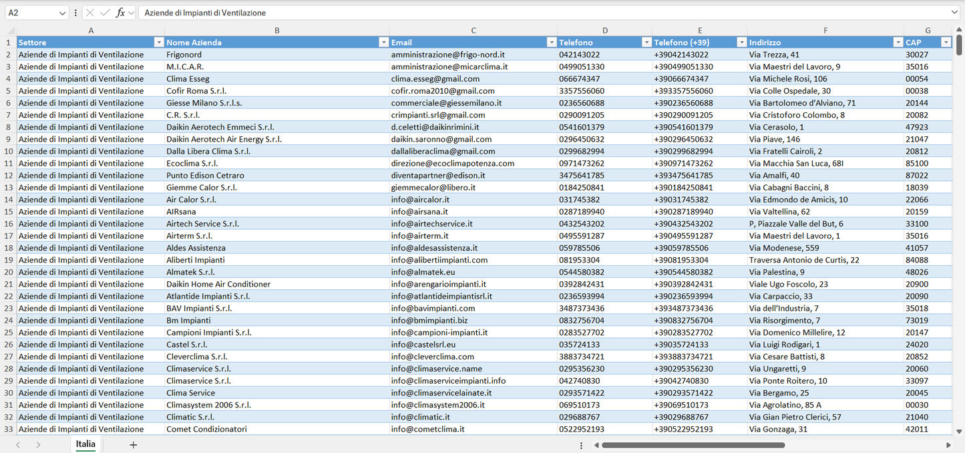This screenshot has height=453, width=965.
Task: Select cell +390299682994
Action: 700,151
